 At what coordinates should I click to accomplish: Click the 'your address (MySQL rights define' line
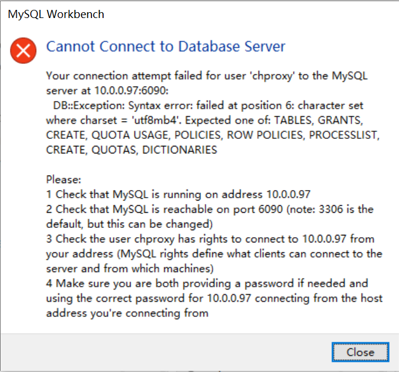(x=214, y=254)
